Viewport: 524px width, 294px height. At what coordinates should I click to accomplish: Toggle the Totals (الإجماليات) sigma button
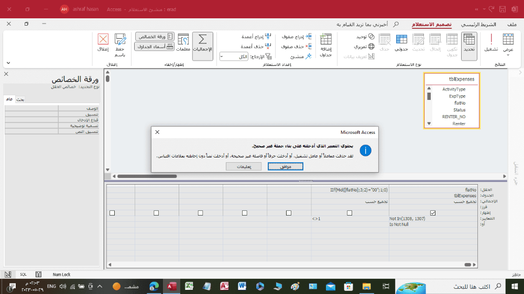pyautogui.click(x=202, y=46)
